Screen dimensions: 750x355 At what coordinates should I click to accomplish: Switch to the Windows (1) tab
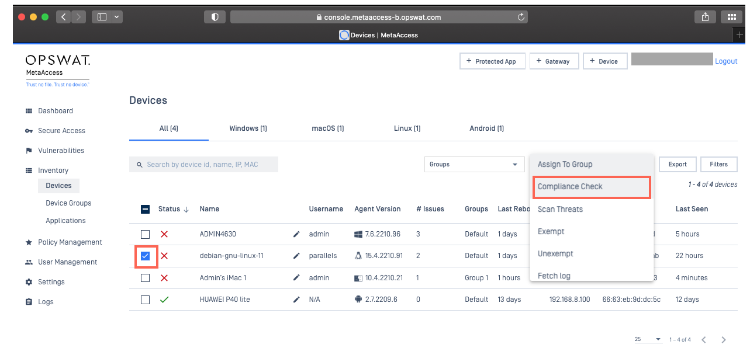pos(248,128)
